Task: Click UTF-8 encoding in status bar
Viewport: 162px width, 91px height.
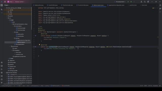Action: 150,86
